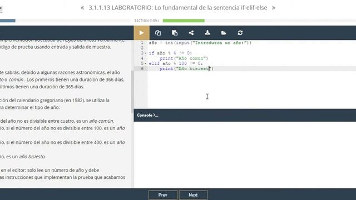
Task: Click the green SECTION progress bar
Action: (184, 21)
